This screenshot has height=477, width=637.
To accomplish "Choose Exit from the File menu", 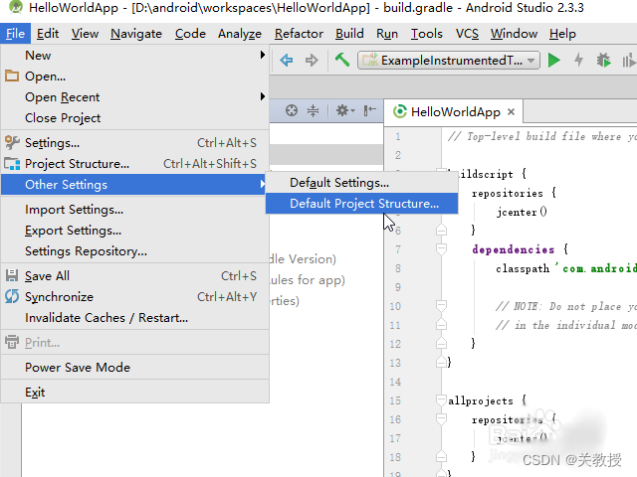I will click(135, 393).
